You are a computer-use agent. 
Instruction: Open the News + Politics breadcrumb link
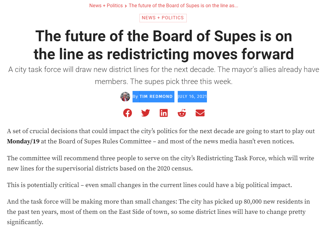point(106,5)
